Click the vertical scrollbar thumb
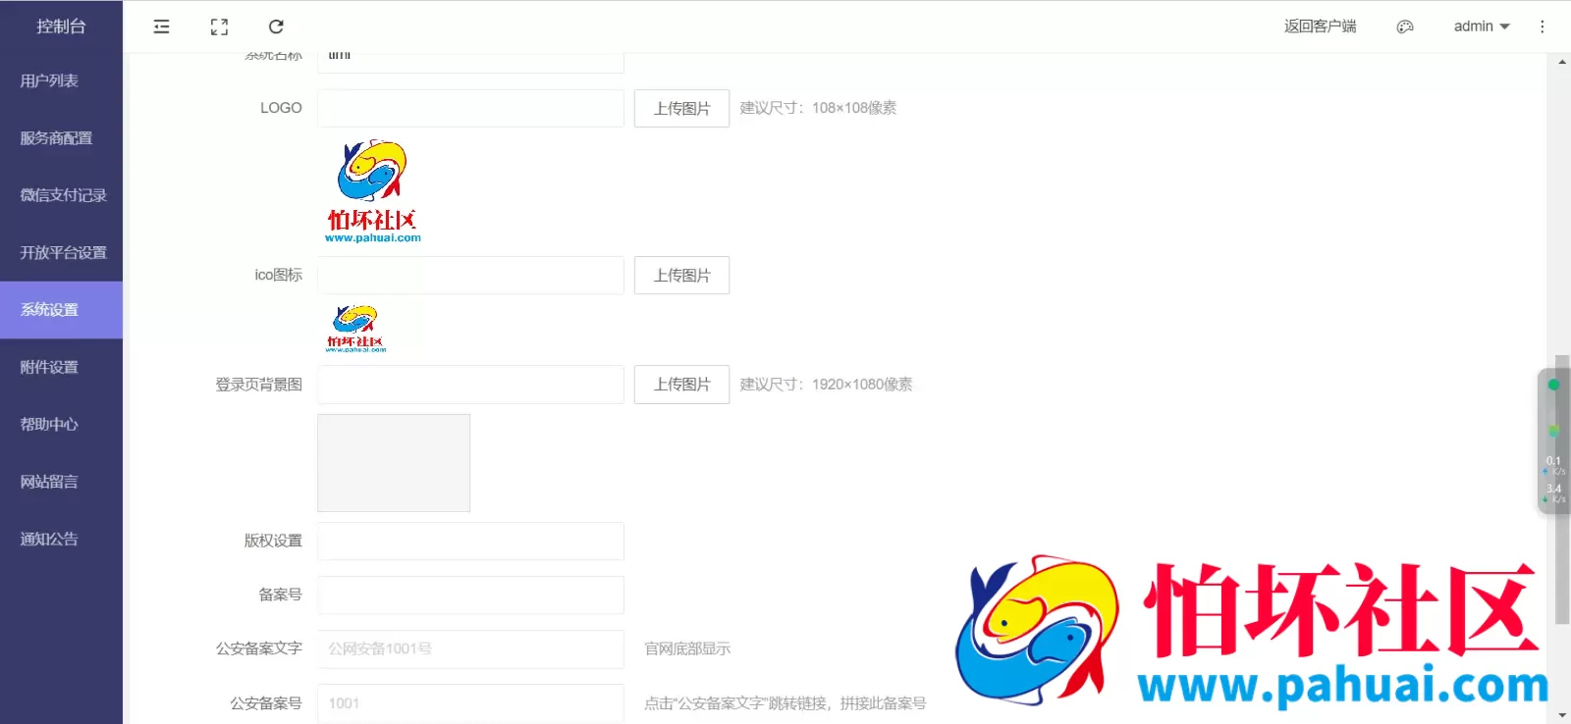Image resolution: width=1571 pixels, height=724 pixels. (1562, 490)
